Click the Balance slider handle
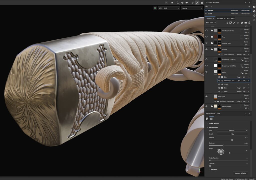Viewport: 256px width, 180px height. pos(232,140)
